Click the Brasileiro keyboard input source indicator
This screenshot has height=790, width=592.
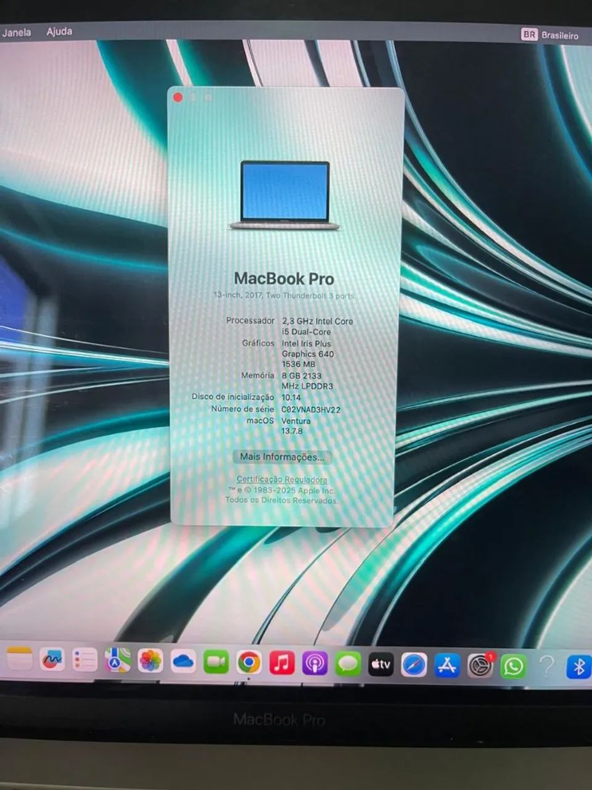550,35
